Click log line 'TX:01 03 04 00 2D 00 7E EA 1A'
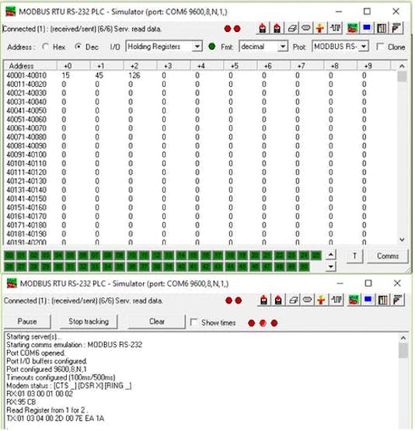Image resolution: width=415 pixels, height=431 pixels. tap(55, 419)
